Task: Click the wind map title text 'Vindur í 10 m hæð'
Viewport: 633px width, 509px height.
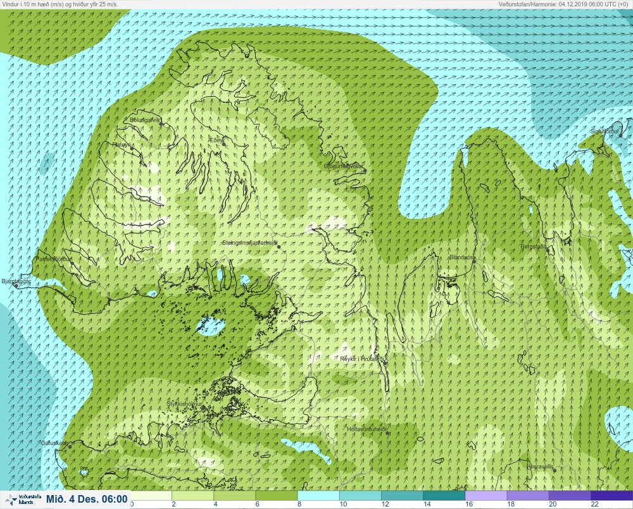Action: click(x=24, y=4)
